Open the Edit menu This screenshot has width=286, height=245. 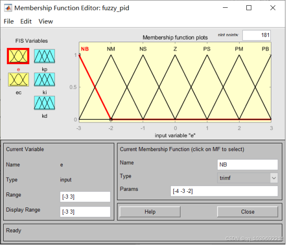click(x=26, y=21)
